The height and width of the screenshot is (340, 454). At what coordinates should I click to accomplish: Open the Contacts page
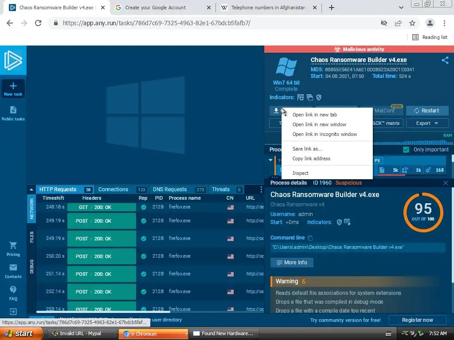[13, 271]
